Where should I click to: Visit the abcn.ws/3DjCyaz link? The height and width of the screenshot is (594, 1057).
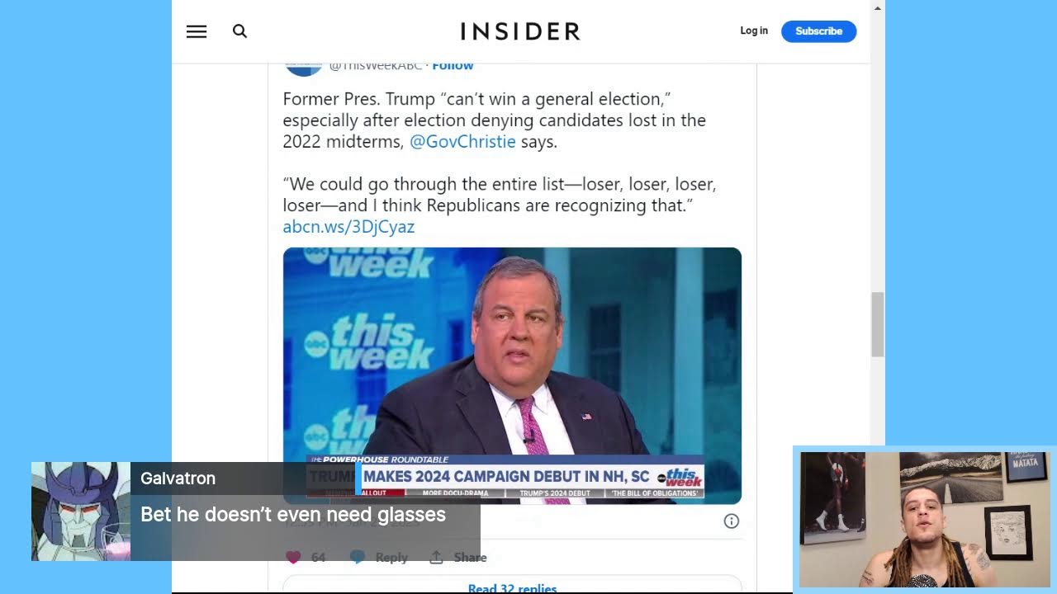click(x=348, y=227)
